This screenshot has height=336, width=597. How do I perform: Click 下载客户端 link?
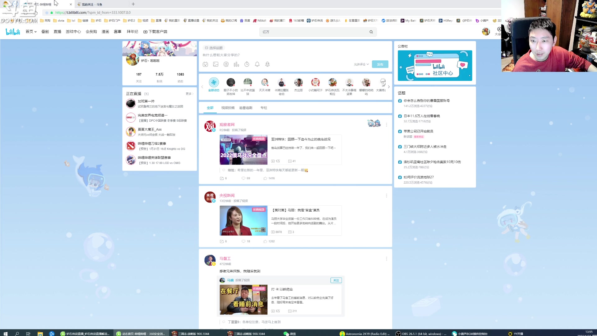click(155, 32)
